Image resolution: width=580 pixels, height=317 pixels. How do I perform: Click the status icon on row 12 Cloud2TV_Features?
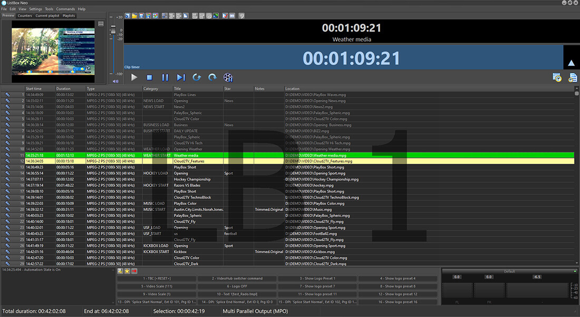(7, 161)
